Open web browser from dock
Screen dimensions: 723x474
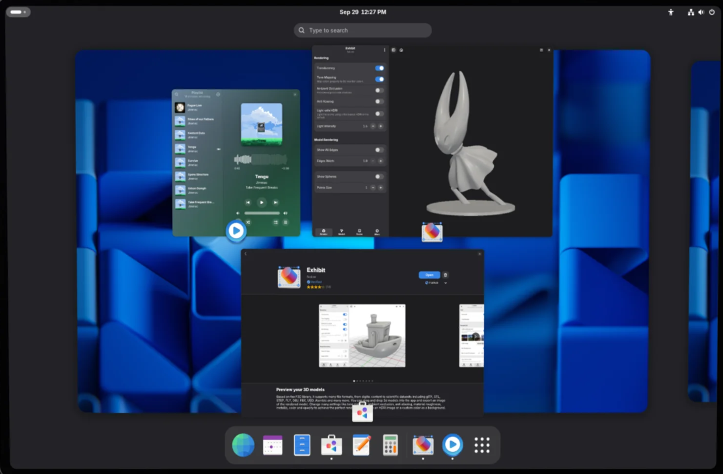pyautogui.click(x=243, y=445)
